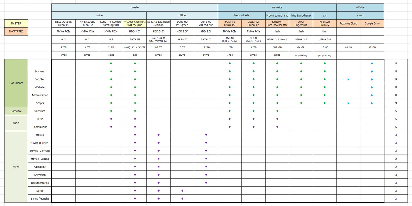Select the 'Administration' row label
The width and height of the screenshot is (412, 206).
[40, 95]
